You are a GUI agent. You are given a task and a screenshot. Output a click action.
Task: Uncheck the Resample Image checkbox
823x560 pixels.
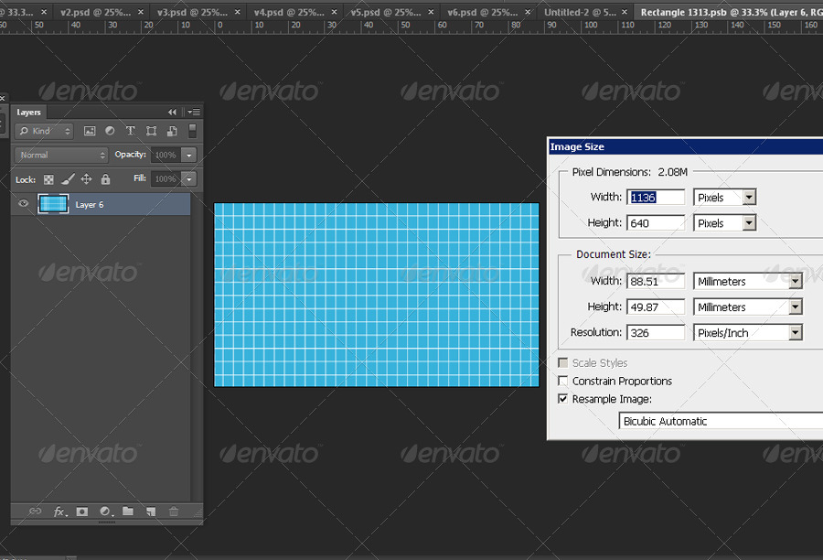pyautogui.click(x=562, y=399)
